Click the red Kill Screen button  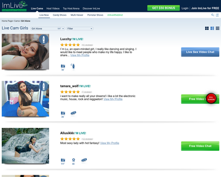pos(211,98)
